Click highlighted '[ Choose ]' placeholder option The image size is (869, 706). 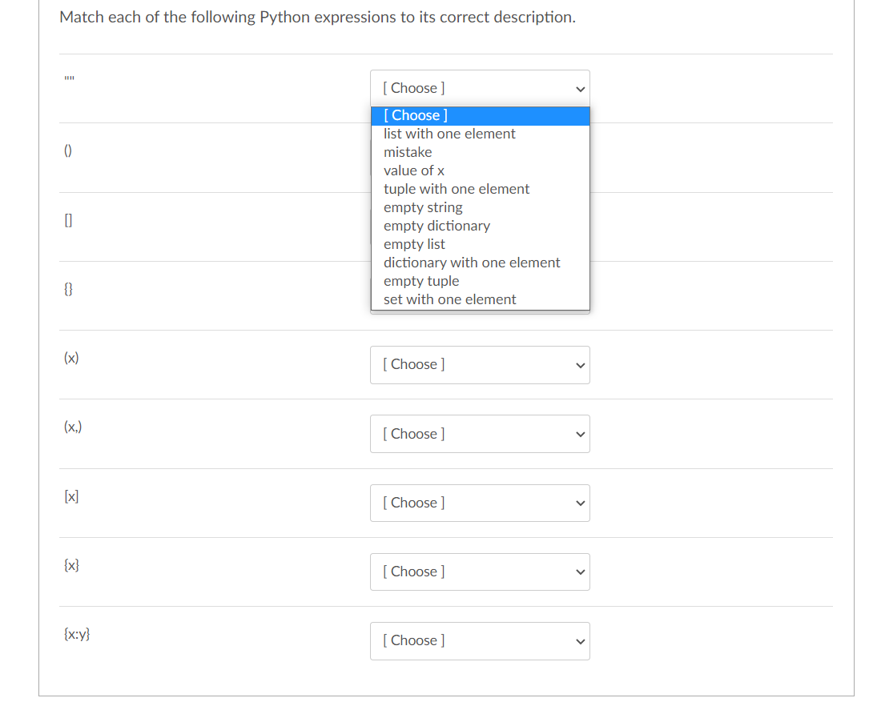tap(416, 115)
